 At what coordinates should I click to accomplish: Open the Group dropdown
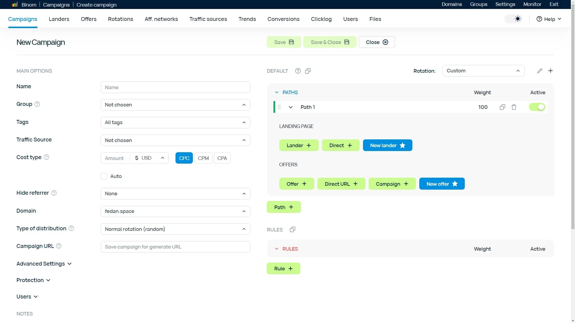[175, 105]
